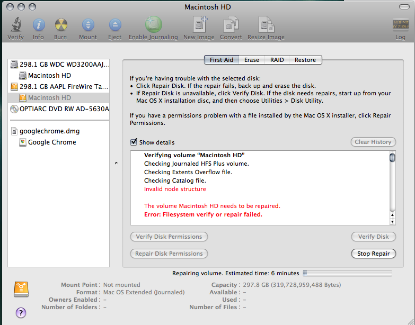415x325 pixels.
Task: Click the Mount toolbar icon
Action: click(x=88, y=25)
